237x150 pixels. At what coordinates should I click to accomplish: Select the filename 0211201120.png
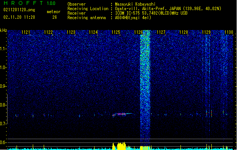tap(19, 10)
